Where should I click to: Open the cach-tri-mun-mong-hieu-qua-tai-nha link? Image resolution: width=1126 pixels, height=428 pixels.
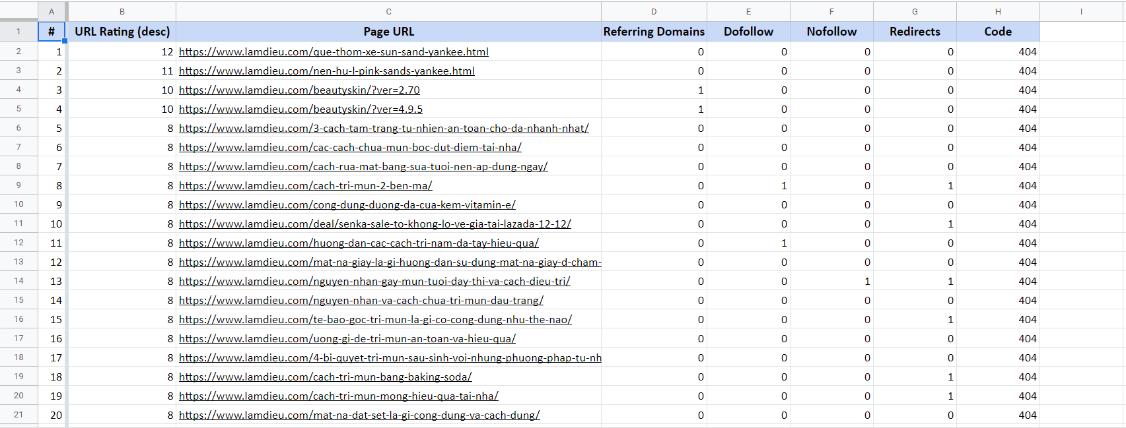tap(339, 396)
